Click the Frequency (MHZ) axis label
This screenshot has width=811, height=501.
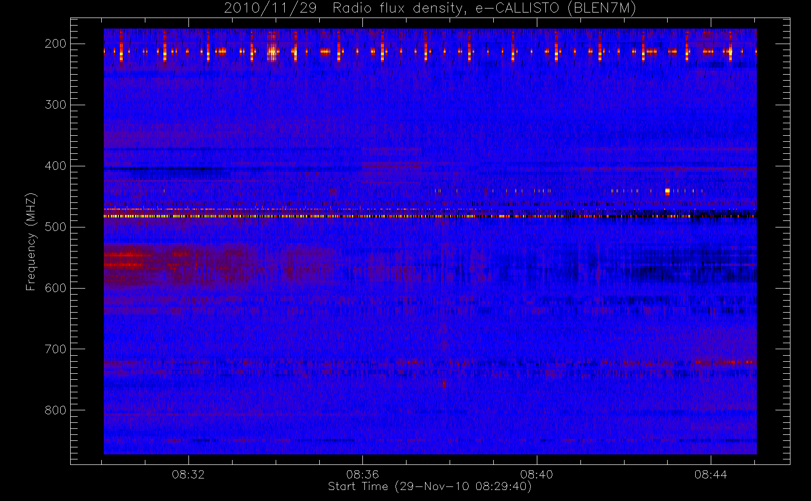pos(31,241)
